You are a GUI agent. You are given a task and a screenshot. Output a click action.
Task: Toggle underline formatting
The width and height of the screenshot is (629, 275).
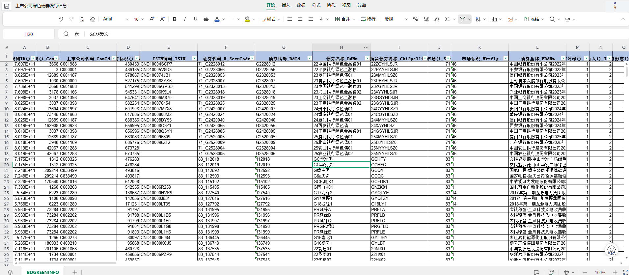(x=196, y=19)
